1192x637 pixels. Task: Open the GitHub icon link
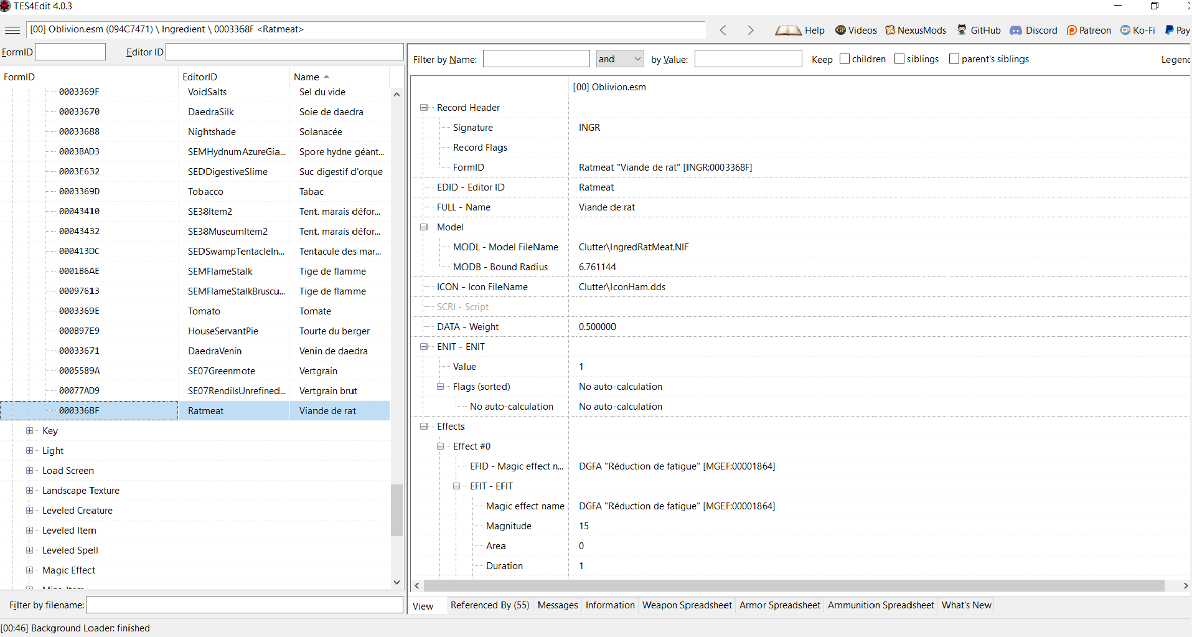tap(978, 30)
